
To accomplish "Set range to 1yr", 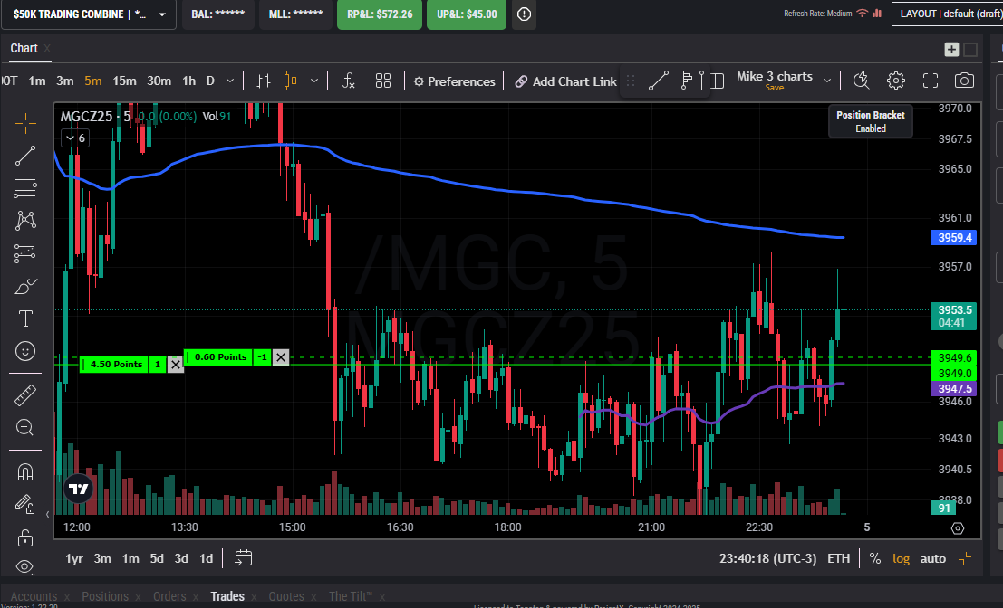I will pyautogui.click(x=74, y=559).
